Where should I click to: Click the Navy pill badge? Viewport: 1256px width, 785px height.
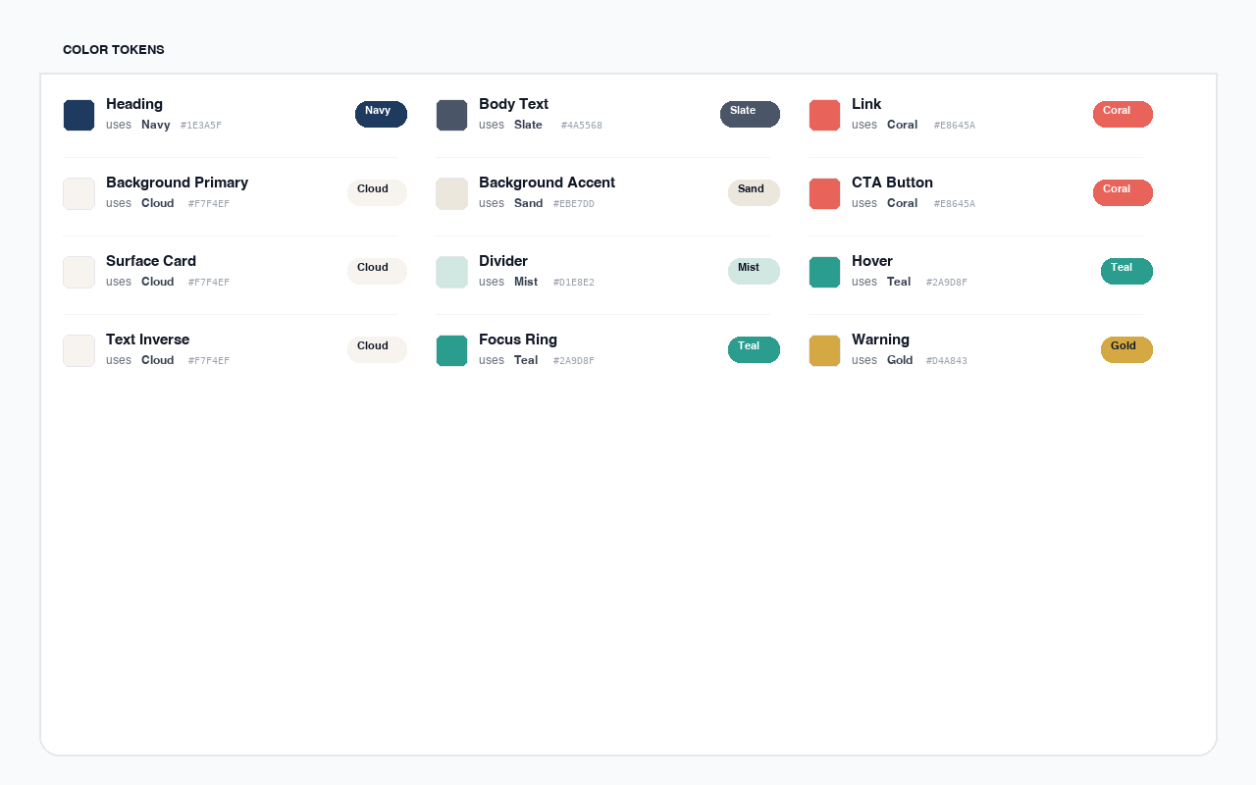tap(381, 114)
